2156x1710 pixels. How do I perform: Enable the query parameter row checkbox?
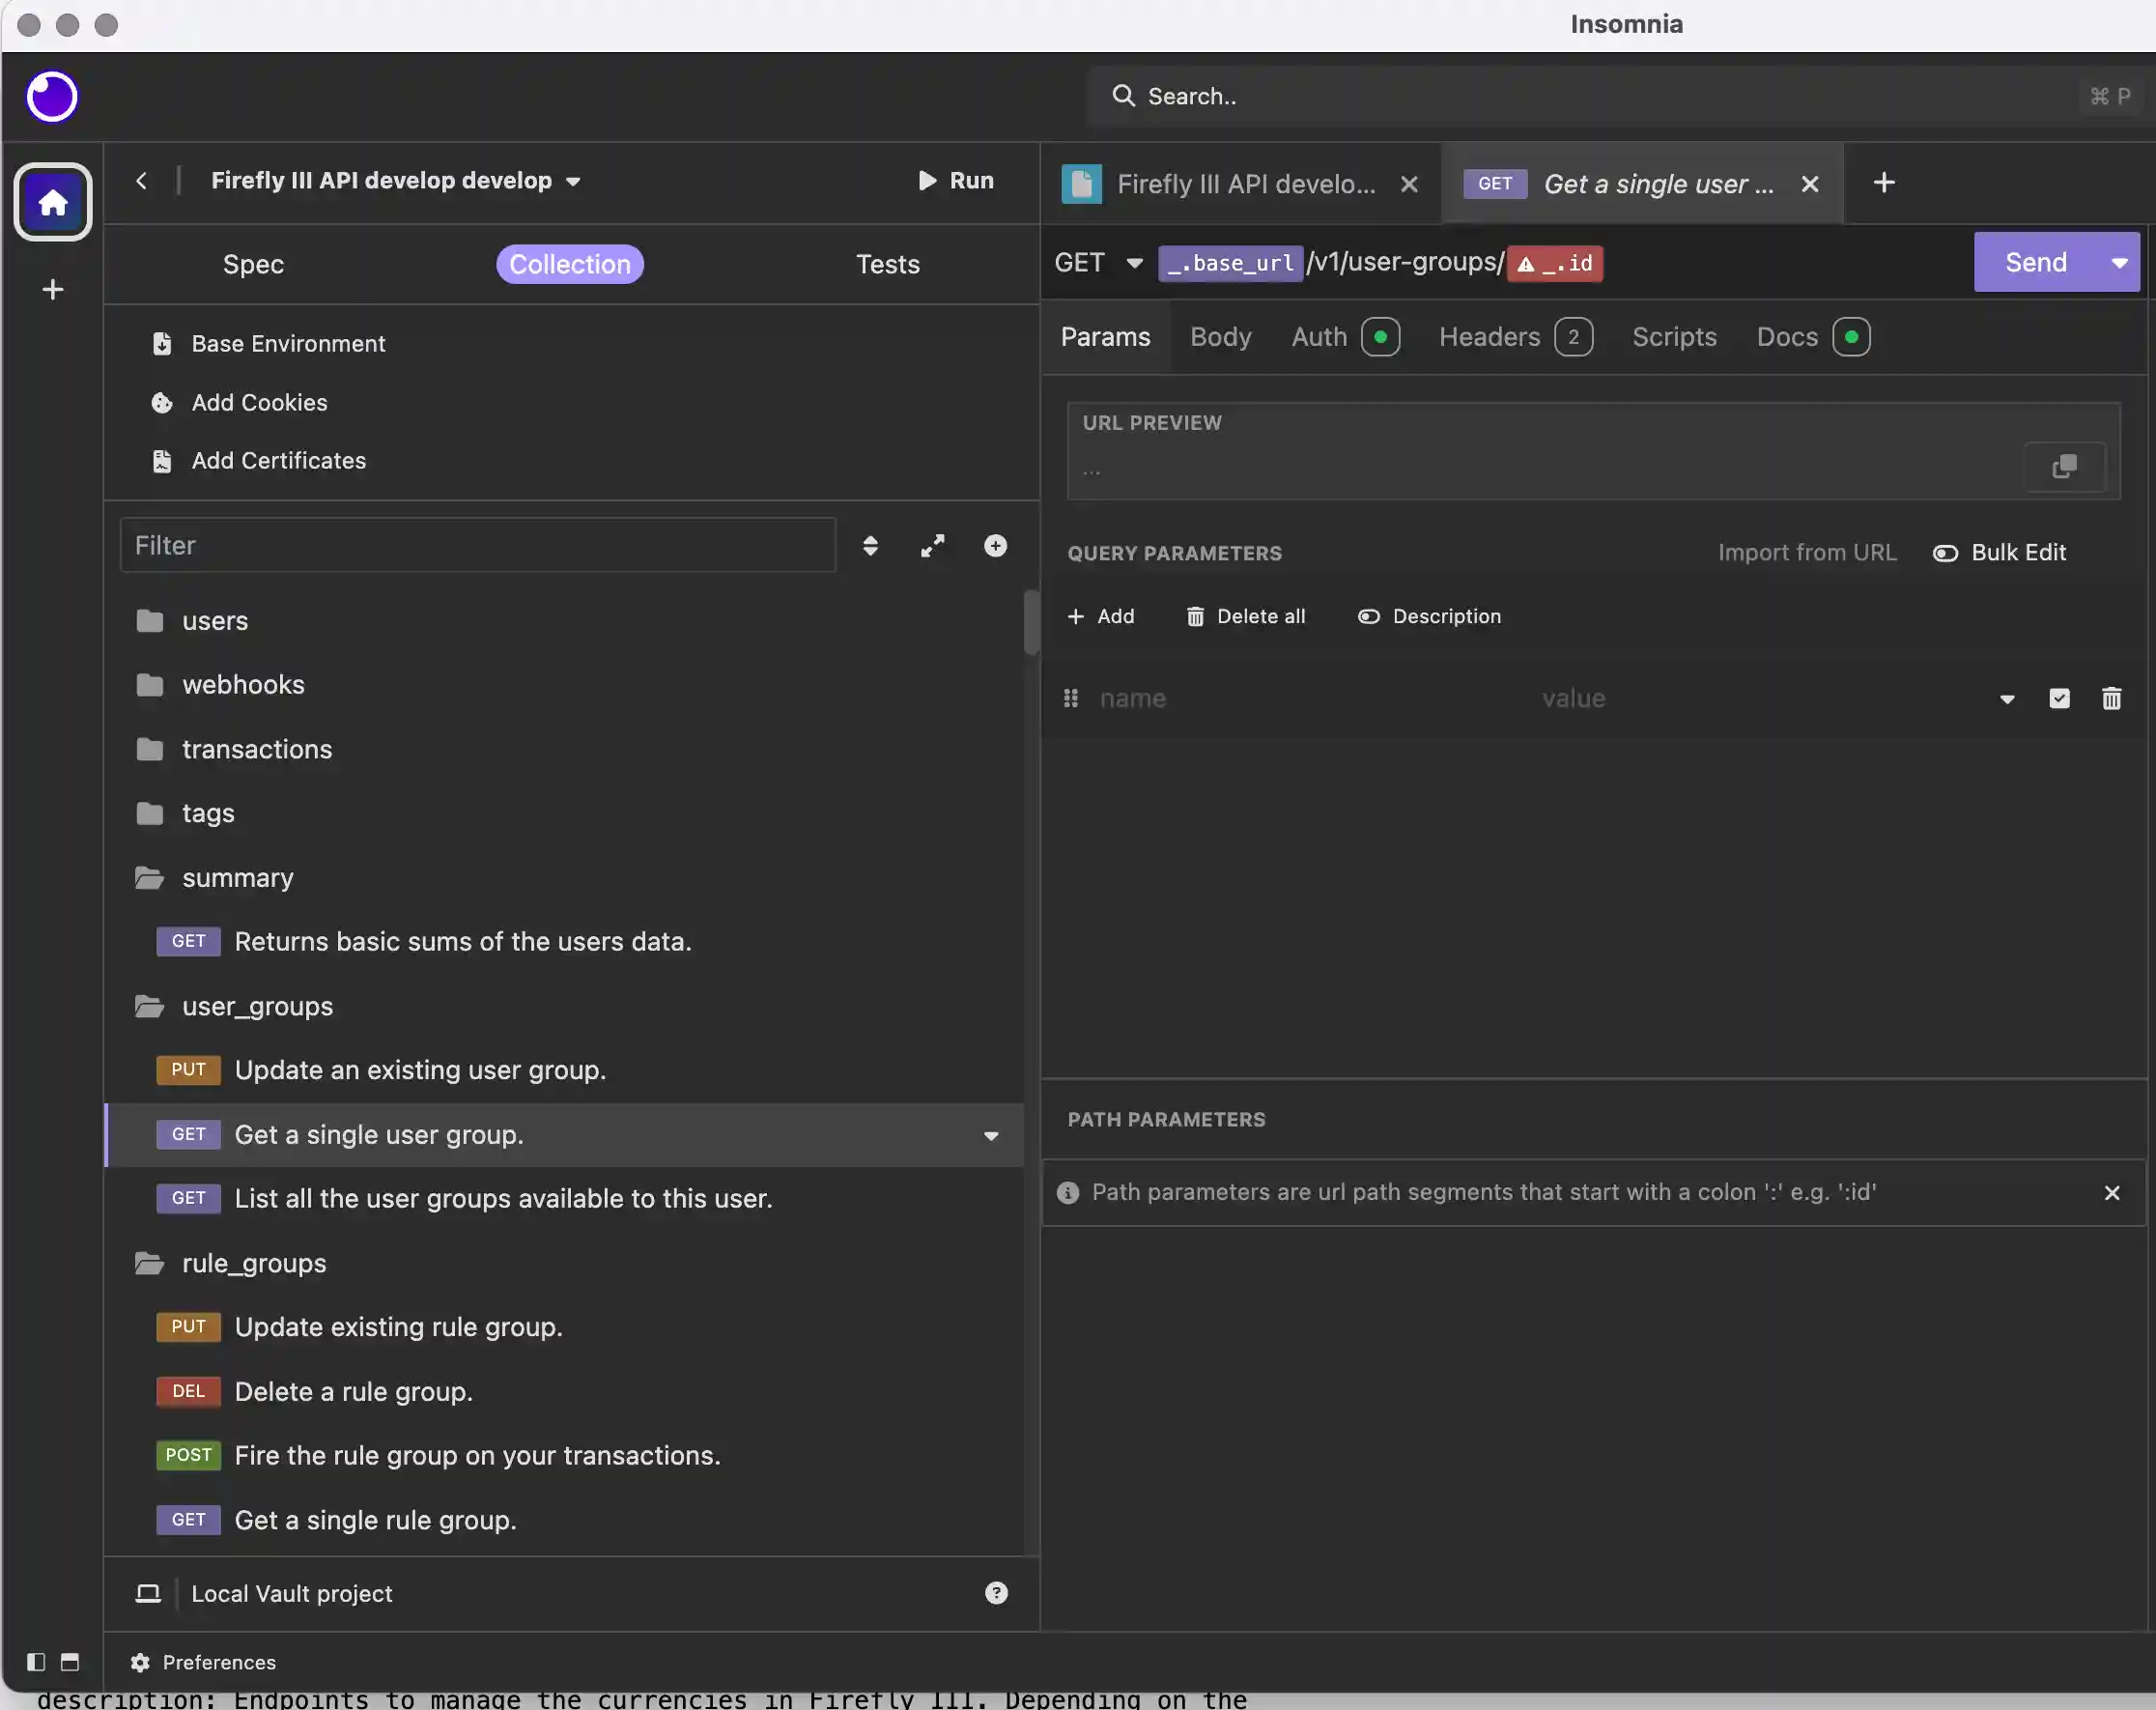pos(2060,698)
